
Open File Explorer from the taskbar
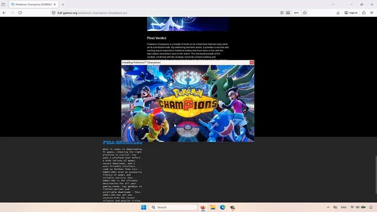click(213, 207)
